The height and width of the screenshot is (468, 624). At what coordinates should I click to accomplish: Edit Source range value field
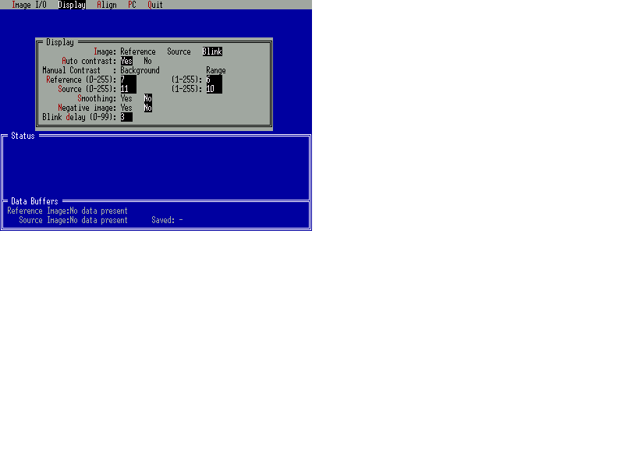tap(214, 89)
